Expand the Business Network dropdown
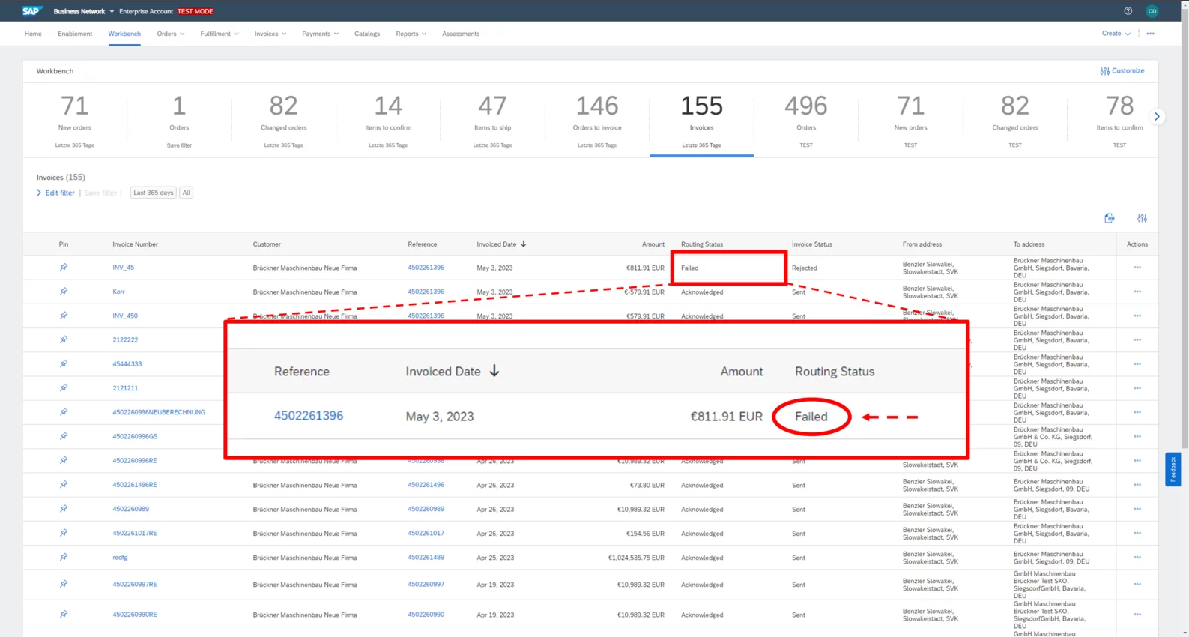This screenshot has width=1189, height=637. [112, 11]
